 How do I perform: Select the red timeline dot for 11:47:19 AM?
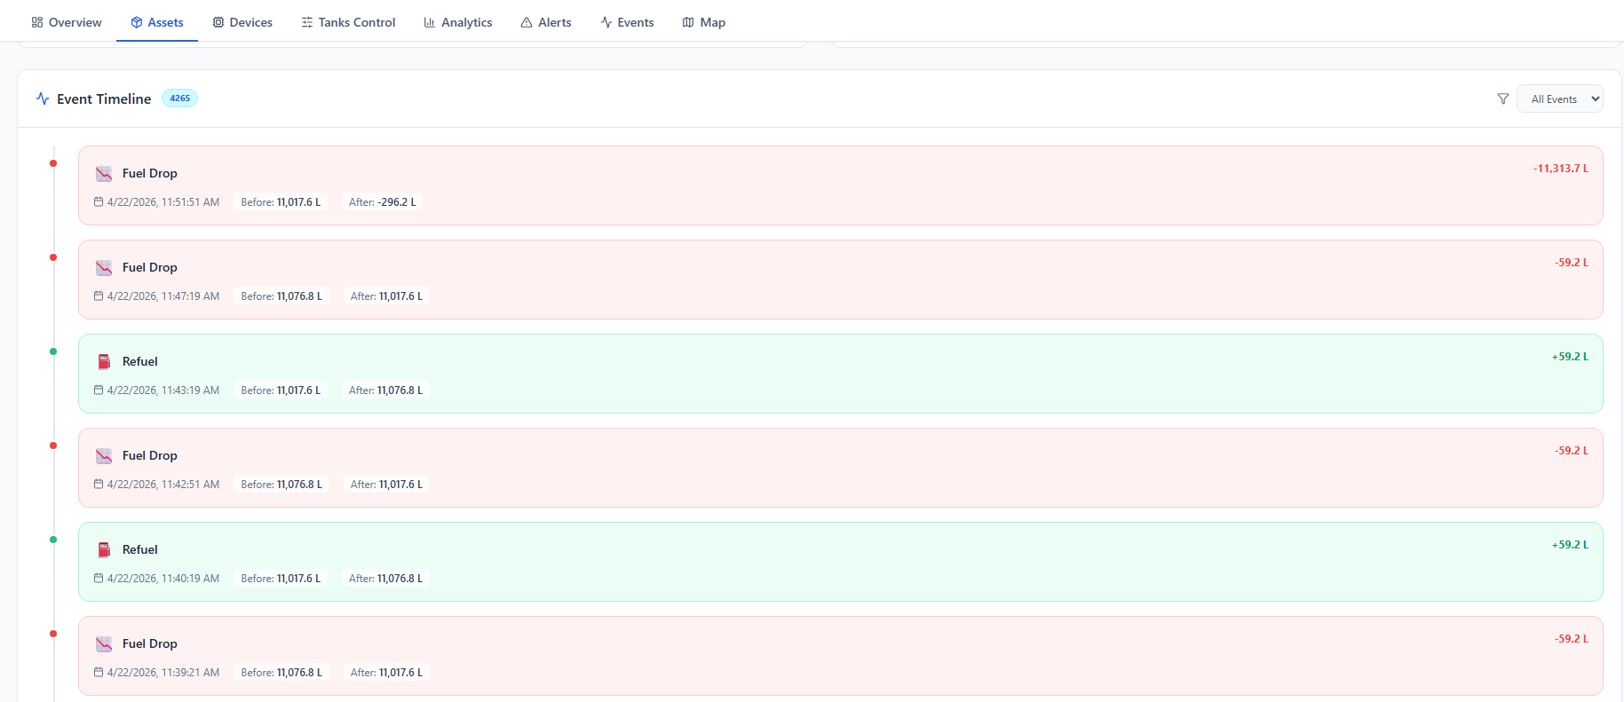pyautogui.click(x=53, y=257)
